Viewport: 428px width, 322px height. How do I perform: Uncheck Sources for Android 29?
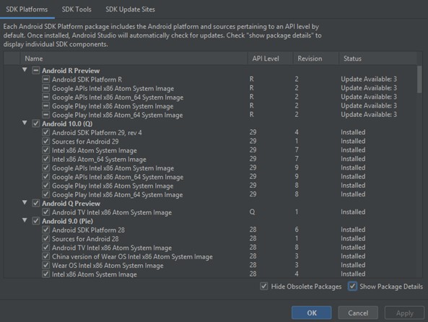(x=46, y=142)
